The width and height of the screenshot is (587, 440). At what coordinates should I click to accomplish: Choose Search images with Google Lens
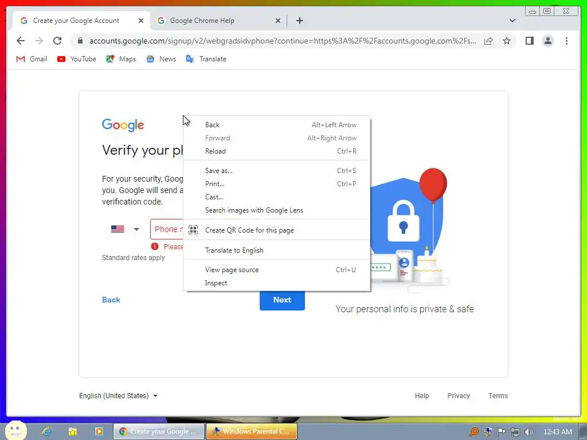(277, 210)
